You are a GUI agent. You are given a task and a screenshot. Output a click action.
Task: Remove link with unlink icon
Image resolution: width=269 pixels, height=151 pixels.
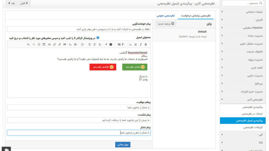54,44
